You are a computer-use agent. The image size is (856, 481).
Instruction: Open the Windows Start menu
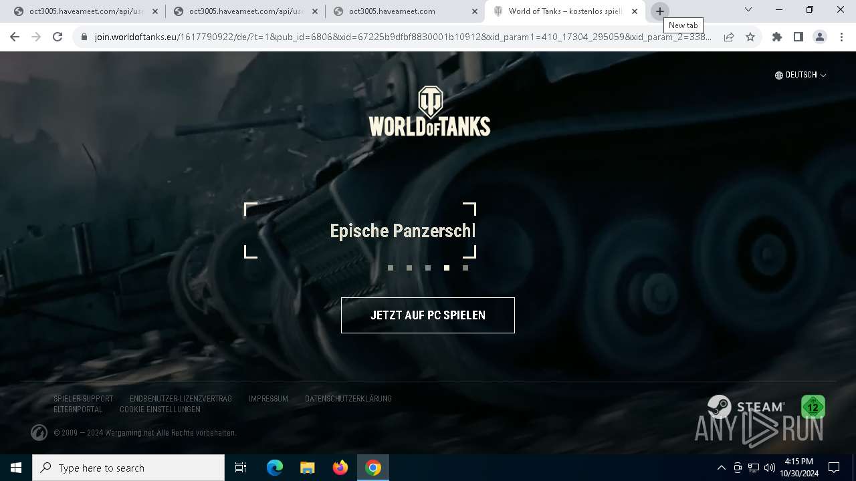[16, 468]
